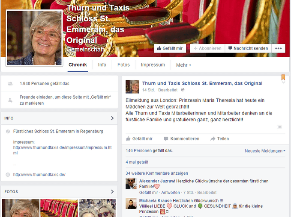
Task: Click the flag icon below the post text
Action: pos(279,127)
